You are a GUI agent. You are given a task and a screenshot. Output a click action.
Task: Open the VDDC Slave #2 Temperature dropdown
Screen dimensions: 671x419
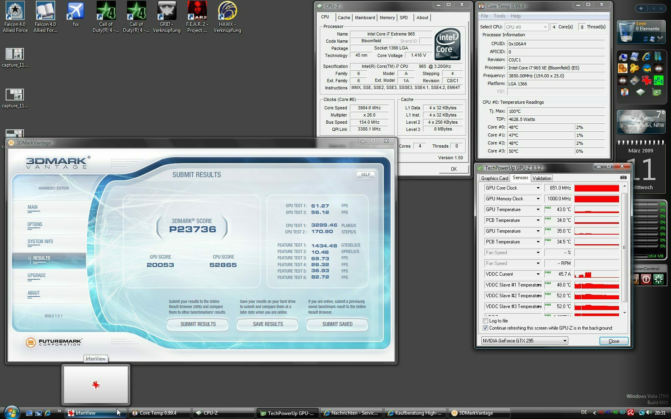(538, 296)
